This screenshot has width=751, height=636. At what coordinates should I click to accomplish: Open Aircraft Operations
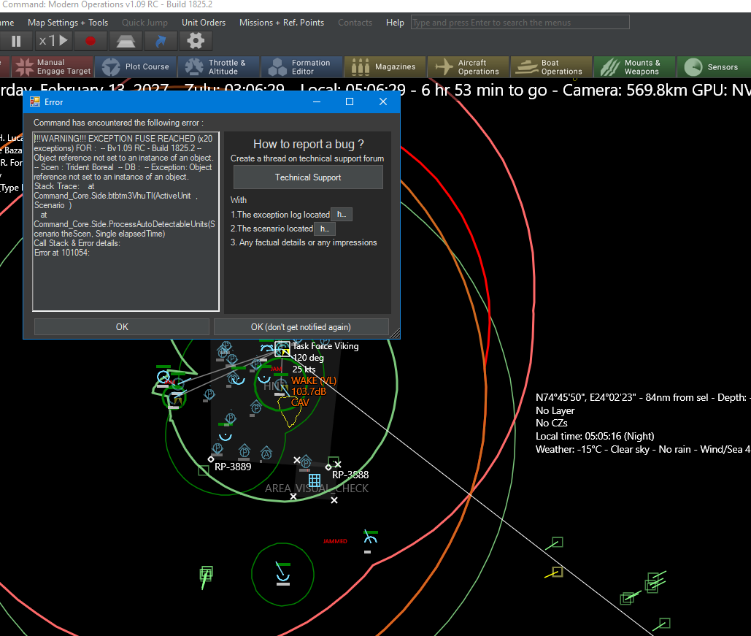469,66
